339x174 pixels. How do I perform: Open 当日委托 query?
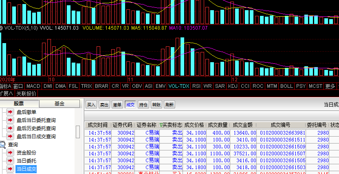pyautogui.click(x=26, y=161)
